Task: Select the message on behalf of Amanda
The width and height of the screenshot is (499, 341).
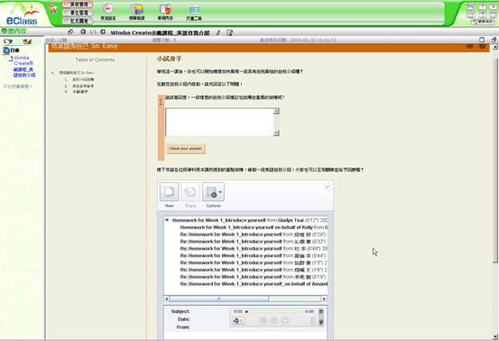Action: (x=254, y=284)
